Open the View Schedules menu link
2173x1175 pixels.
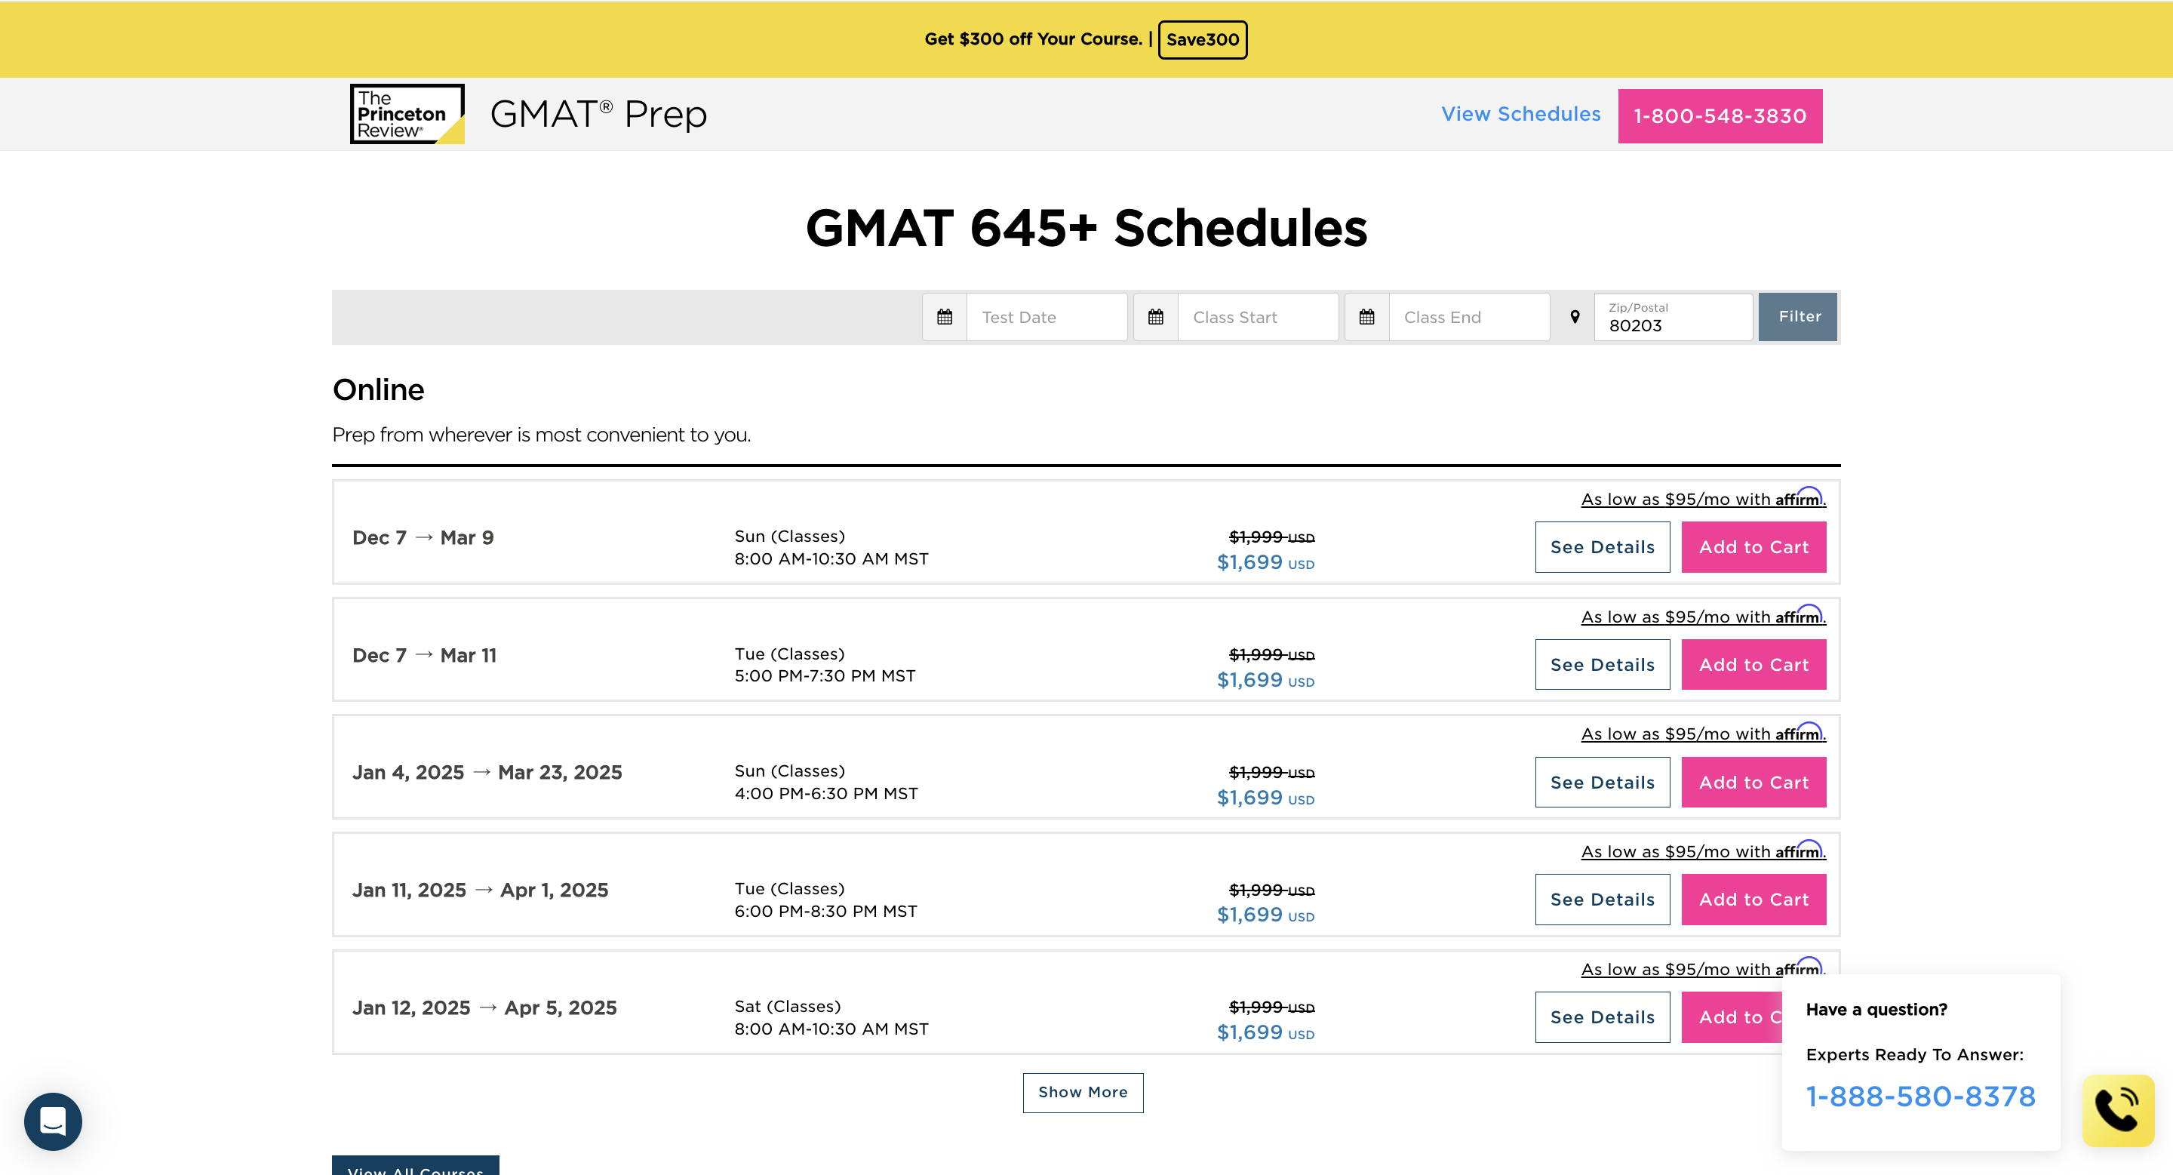(x=1520, y=114)
